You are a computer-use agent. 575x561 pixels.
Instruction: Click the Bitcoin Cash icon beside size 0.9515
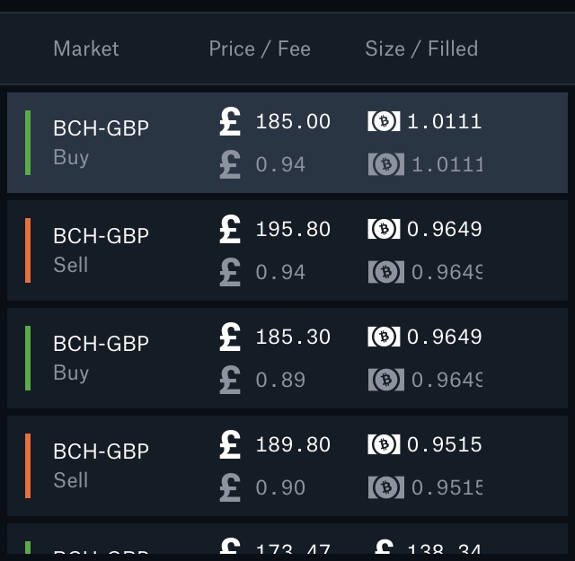pyautogui.click(x=384, y=444)
